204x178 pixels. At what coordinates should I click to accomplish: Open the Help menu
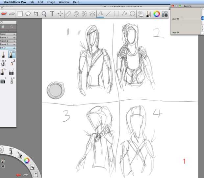coord(76,2)
